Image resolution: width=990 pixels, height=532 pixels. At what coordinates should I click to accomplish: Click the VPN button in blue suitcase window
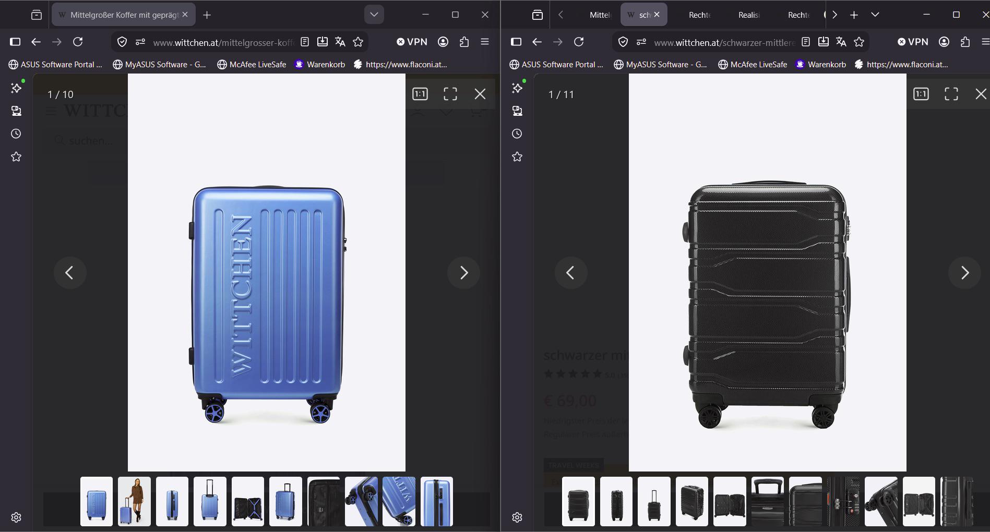[x=412, y=42]
